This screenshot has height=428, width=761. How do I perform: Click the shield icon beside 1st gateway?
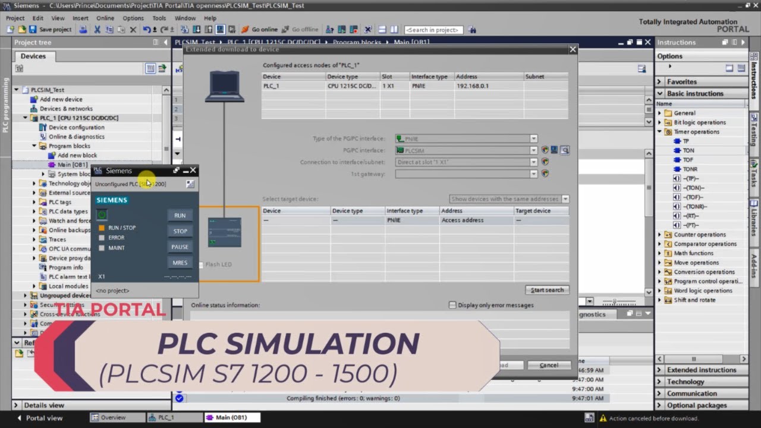(545, 174)
